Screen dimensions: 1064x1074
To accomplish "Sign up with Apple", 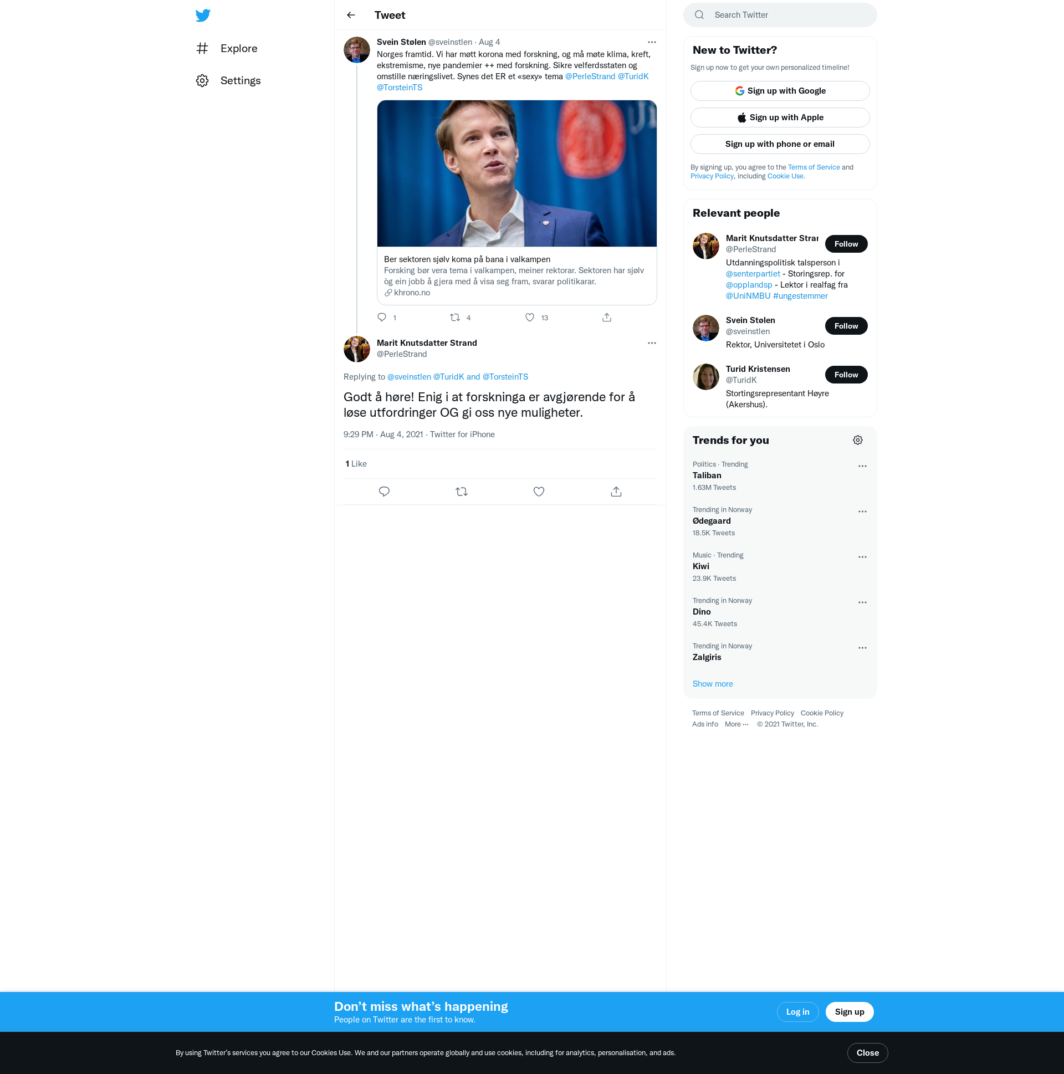I will coord(780,117).
